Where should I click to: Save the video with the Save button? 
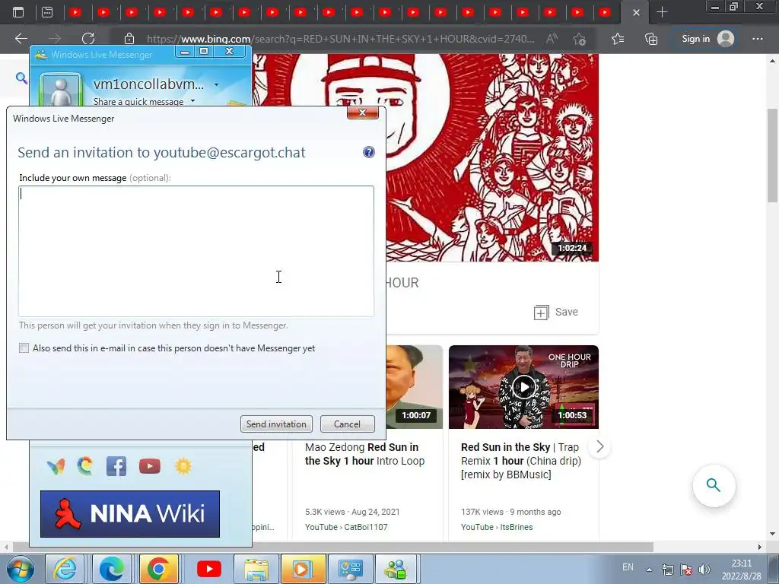[x=556, y=313]
